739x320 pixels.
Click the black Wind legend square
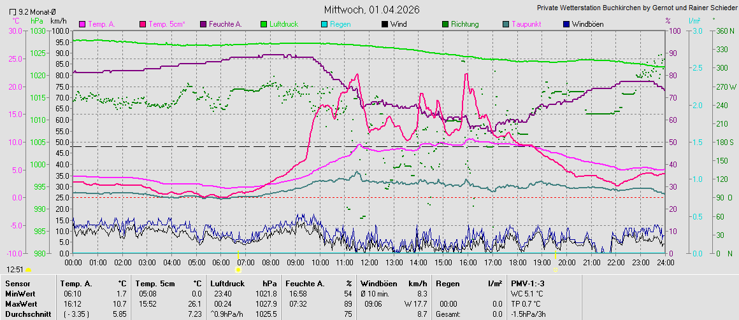pos(384,24)
